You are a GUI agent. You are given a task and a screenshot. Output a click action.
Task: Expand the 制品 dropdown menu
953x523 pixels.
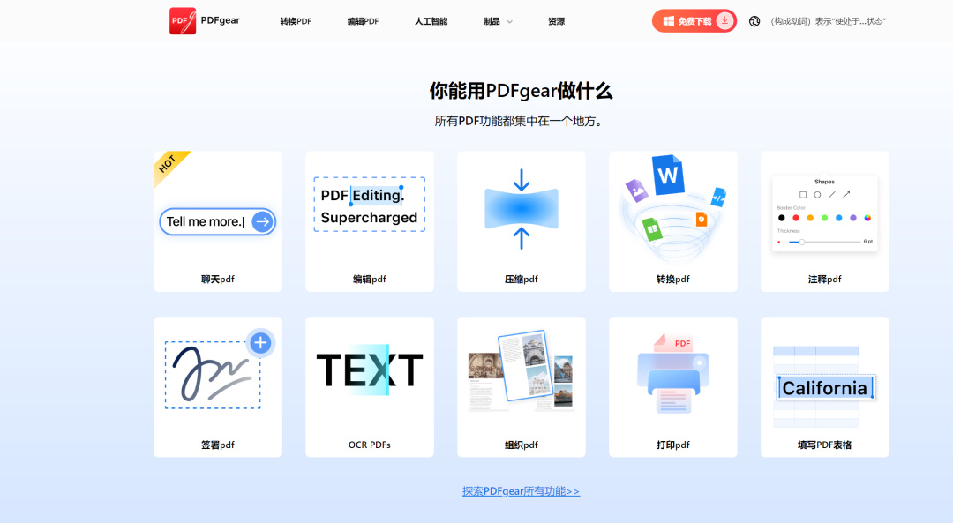[x=498, y=21]
